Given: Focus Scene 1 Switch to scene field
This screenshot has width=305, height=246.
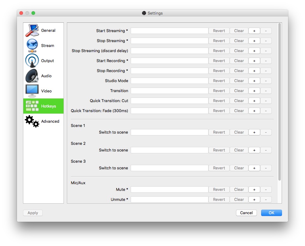Looking at the screenshot, I should (x=169, y=132).
